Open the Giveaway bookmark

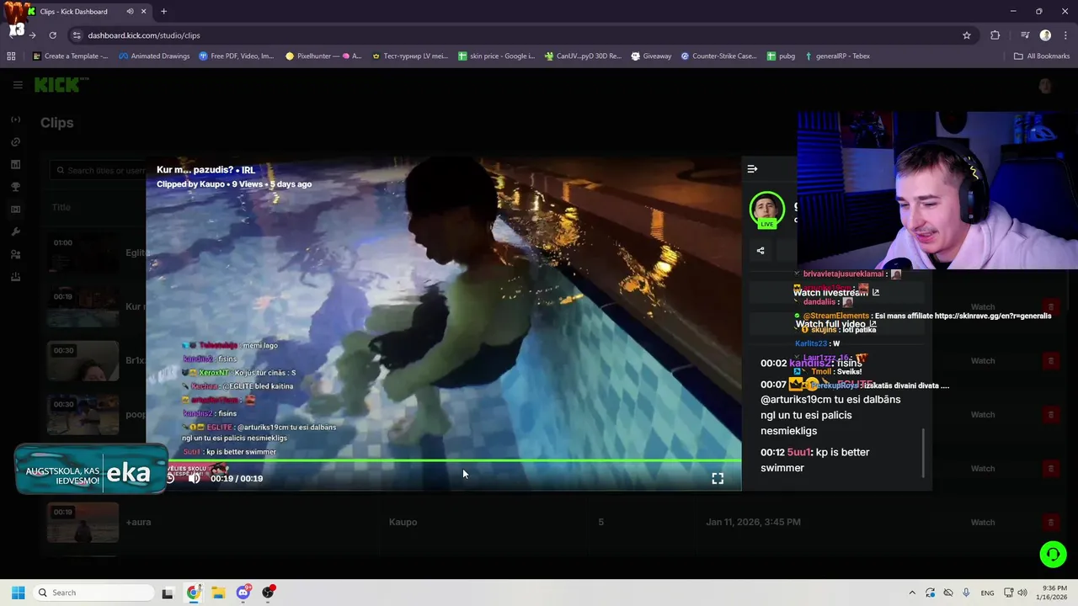(651, 56)
